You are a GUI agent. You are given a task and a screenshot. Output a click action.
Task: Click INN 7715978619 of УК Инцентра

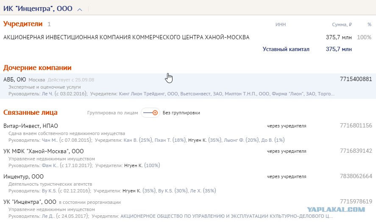356,201
